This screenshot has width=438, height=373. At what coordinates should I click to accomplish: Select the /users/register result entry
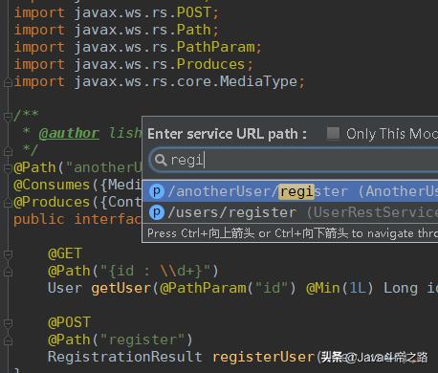tap(290, 212)
